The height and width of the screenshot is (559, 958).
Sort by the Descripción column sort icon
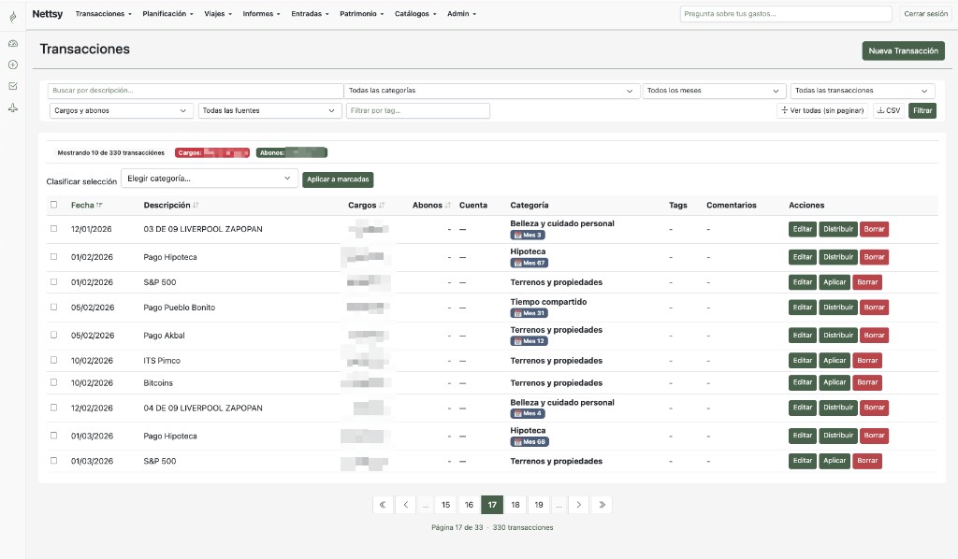tap(196, 205)
